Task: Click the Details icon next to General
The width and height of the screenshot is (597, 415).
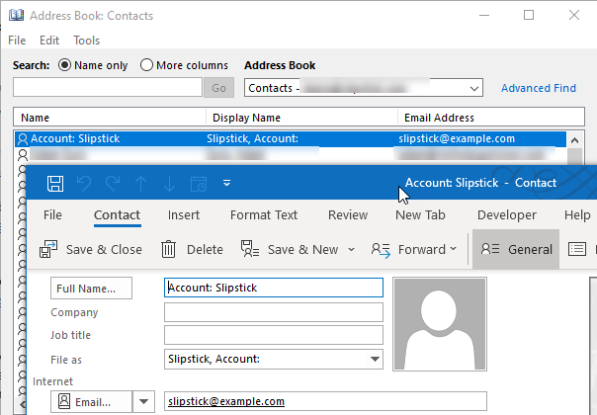Action: click(x=577, y=249)
